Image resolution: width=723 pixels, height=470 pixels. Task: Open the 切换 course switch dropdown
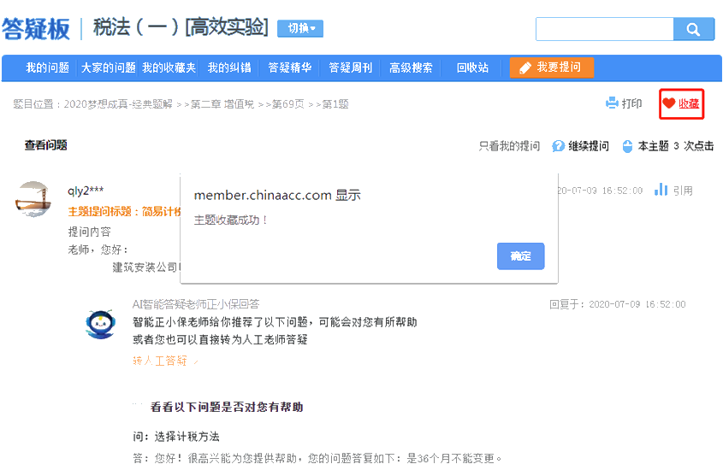tap(300, 28)
